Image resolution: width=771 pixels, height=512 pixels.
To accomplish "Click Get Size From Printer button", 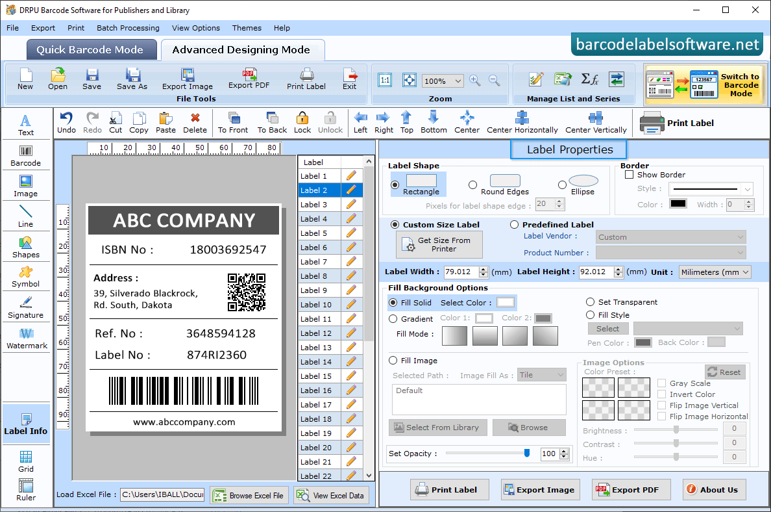I will click(x=439, y=245).
